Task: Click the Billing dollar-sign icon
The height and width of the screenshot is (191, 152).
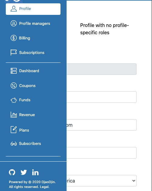Action: [14, 38]
